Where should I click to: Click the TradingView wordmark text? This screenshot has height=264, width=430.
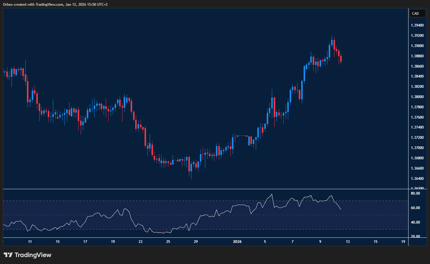point(33,255)
